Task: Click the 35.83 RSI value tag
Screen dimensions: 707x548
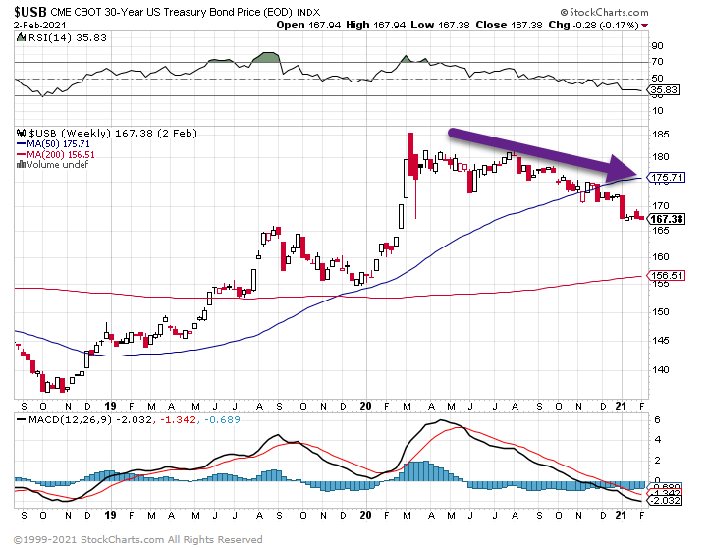Action: (664, 89)
